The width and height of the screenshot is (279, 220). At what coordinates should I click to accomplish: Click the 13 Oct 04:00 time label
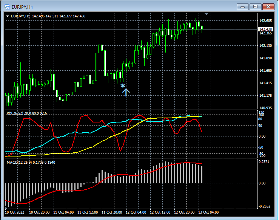(x=208, y=212)
